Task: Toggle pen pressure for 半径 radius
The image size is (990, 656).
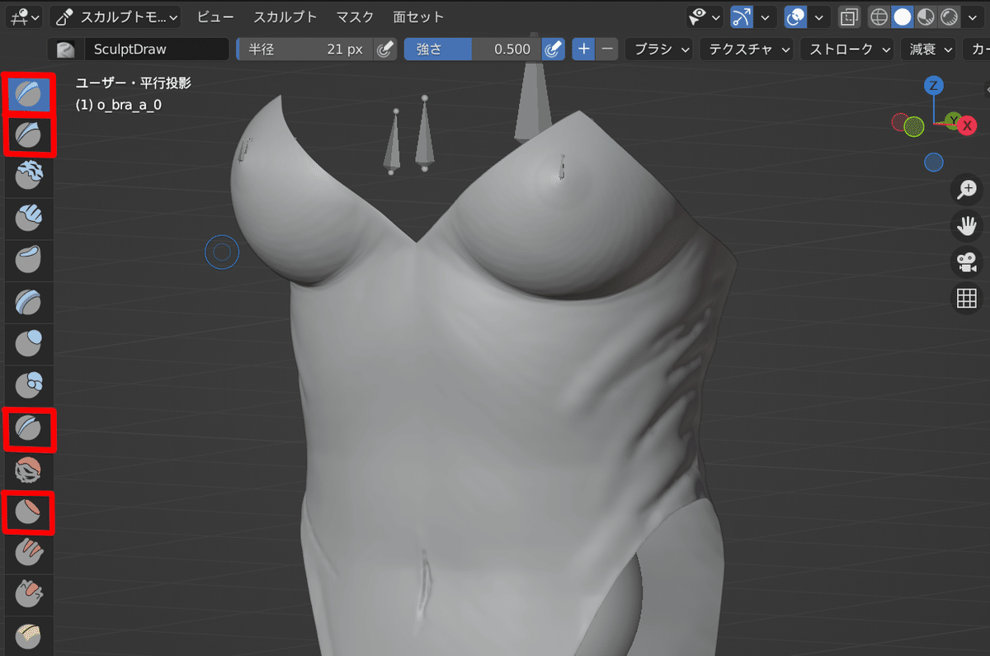Action: click(x=384, y=50)
